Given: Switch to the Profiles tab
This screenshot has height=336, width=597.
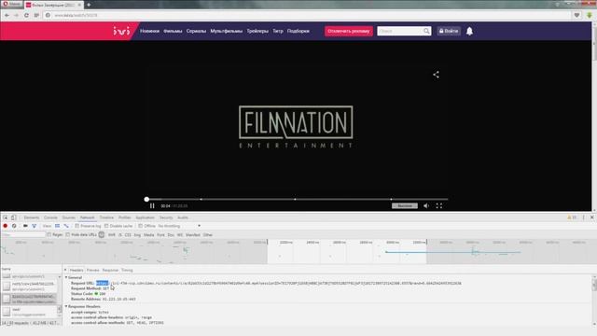Looking at the screenshot, I should tap(124, 217).
